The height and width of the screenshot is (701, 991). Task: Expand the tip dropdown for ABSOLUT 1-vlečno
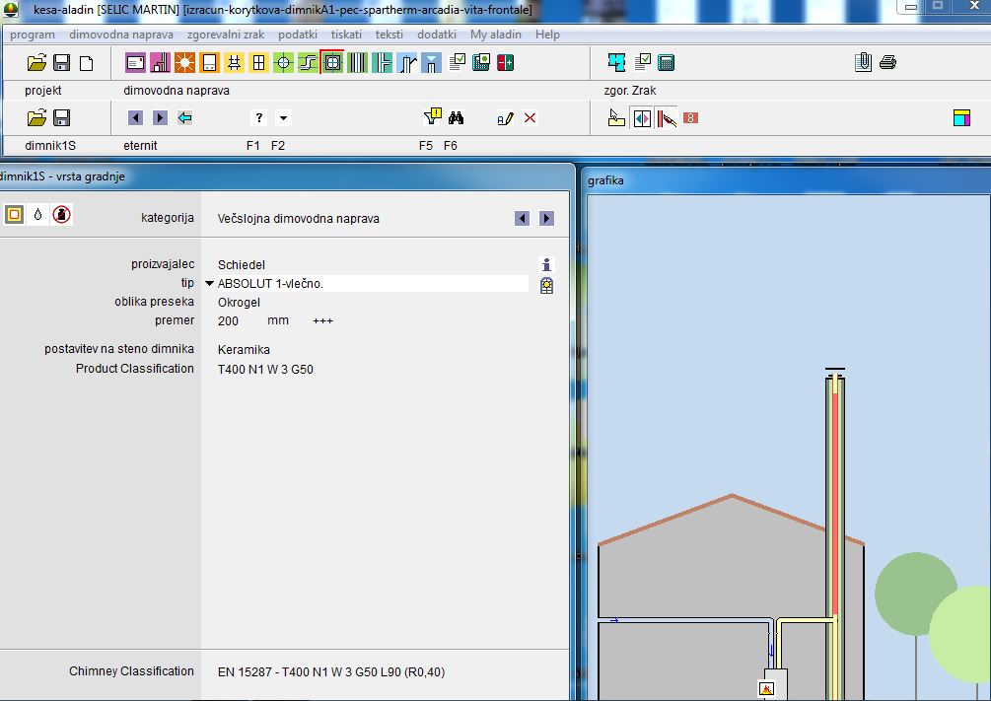coord(209,284)
